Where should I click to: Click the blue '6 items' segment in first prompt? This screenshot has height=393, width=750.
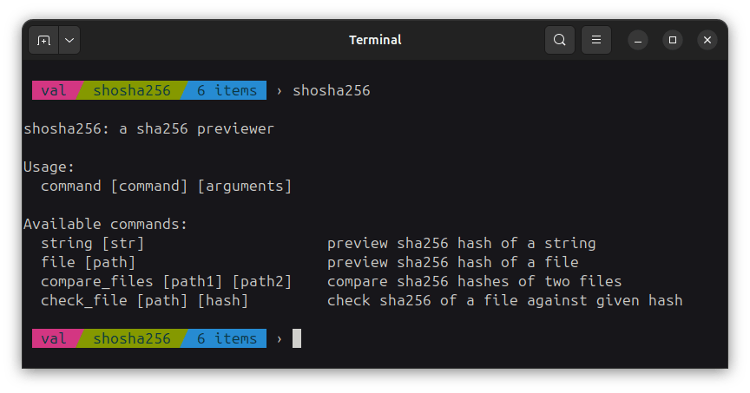tap(227, 90)
